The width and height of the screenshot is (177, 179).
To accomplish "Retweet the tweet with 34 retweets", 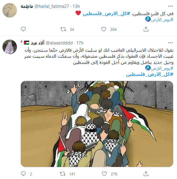I will [63, 29].
